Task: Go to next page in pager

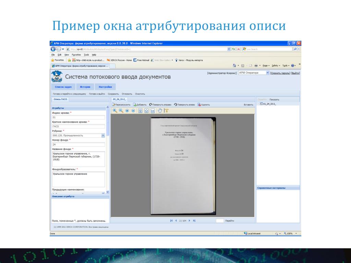Action: (x=189, y=221)
